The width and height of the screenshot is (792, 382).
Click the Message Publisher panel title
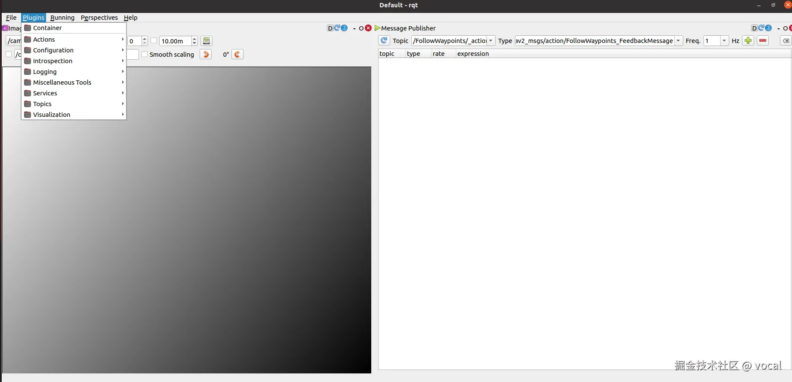pyautogui.click(x=408, y=28)
